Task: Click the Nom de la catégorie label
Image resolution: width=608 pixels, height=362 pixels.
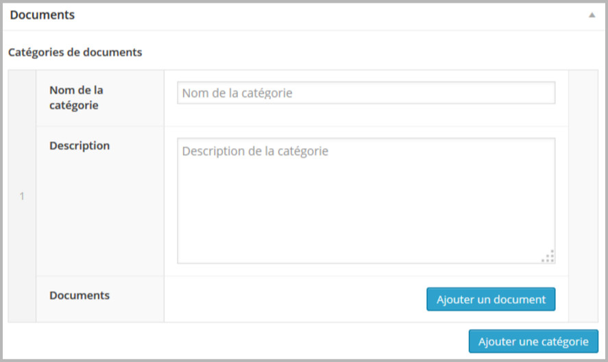Action: click(76, 98)
